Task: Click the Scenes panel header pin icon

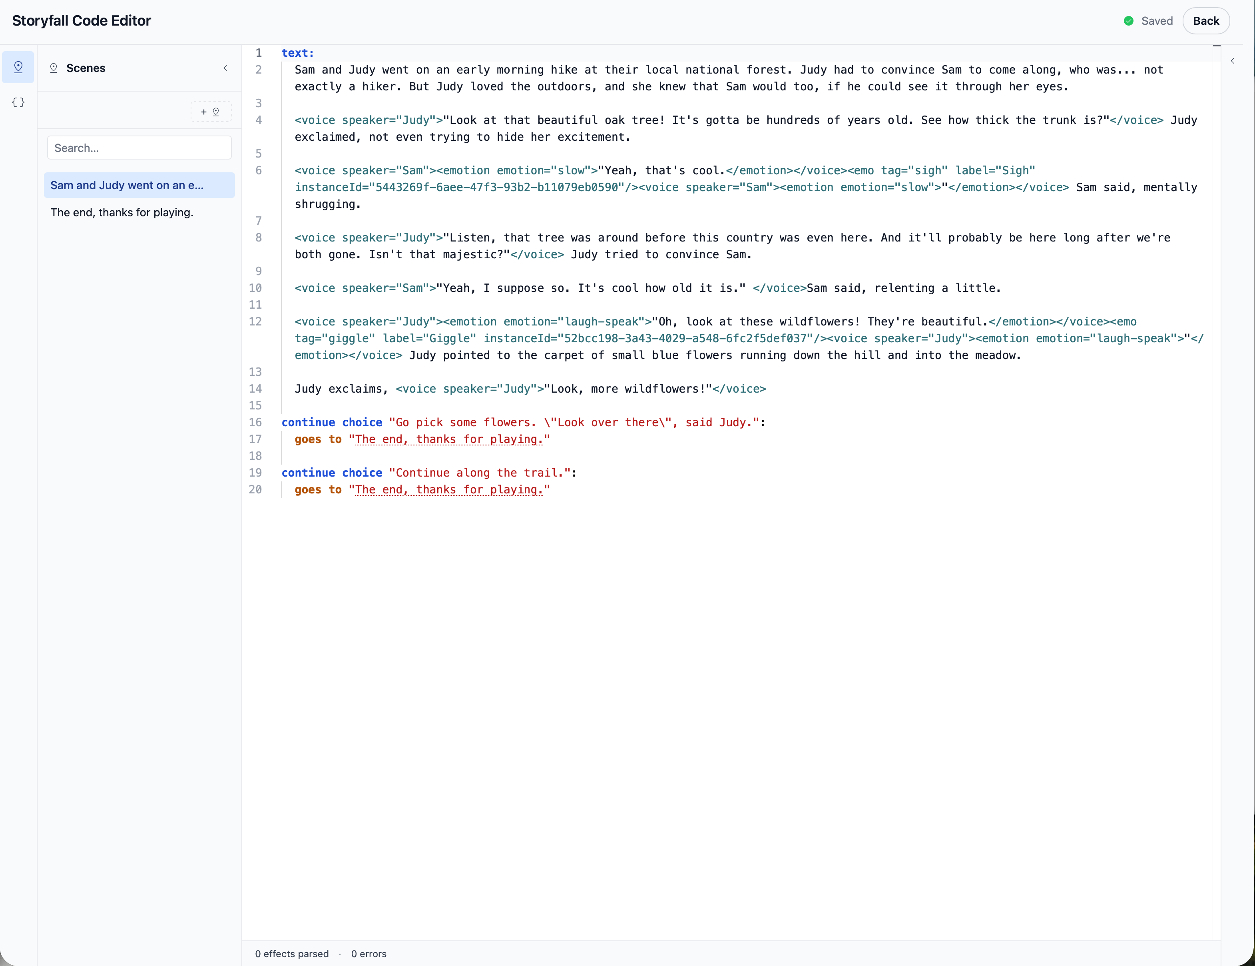Action: coord(54,68)
